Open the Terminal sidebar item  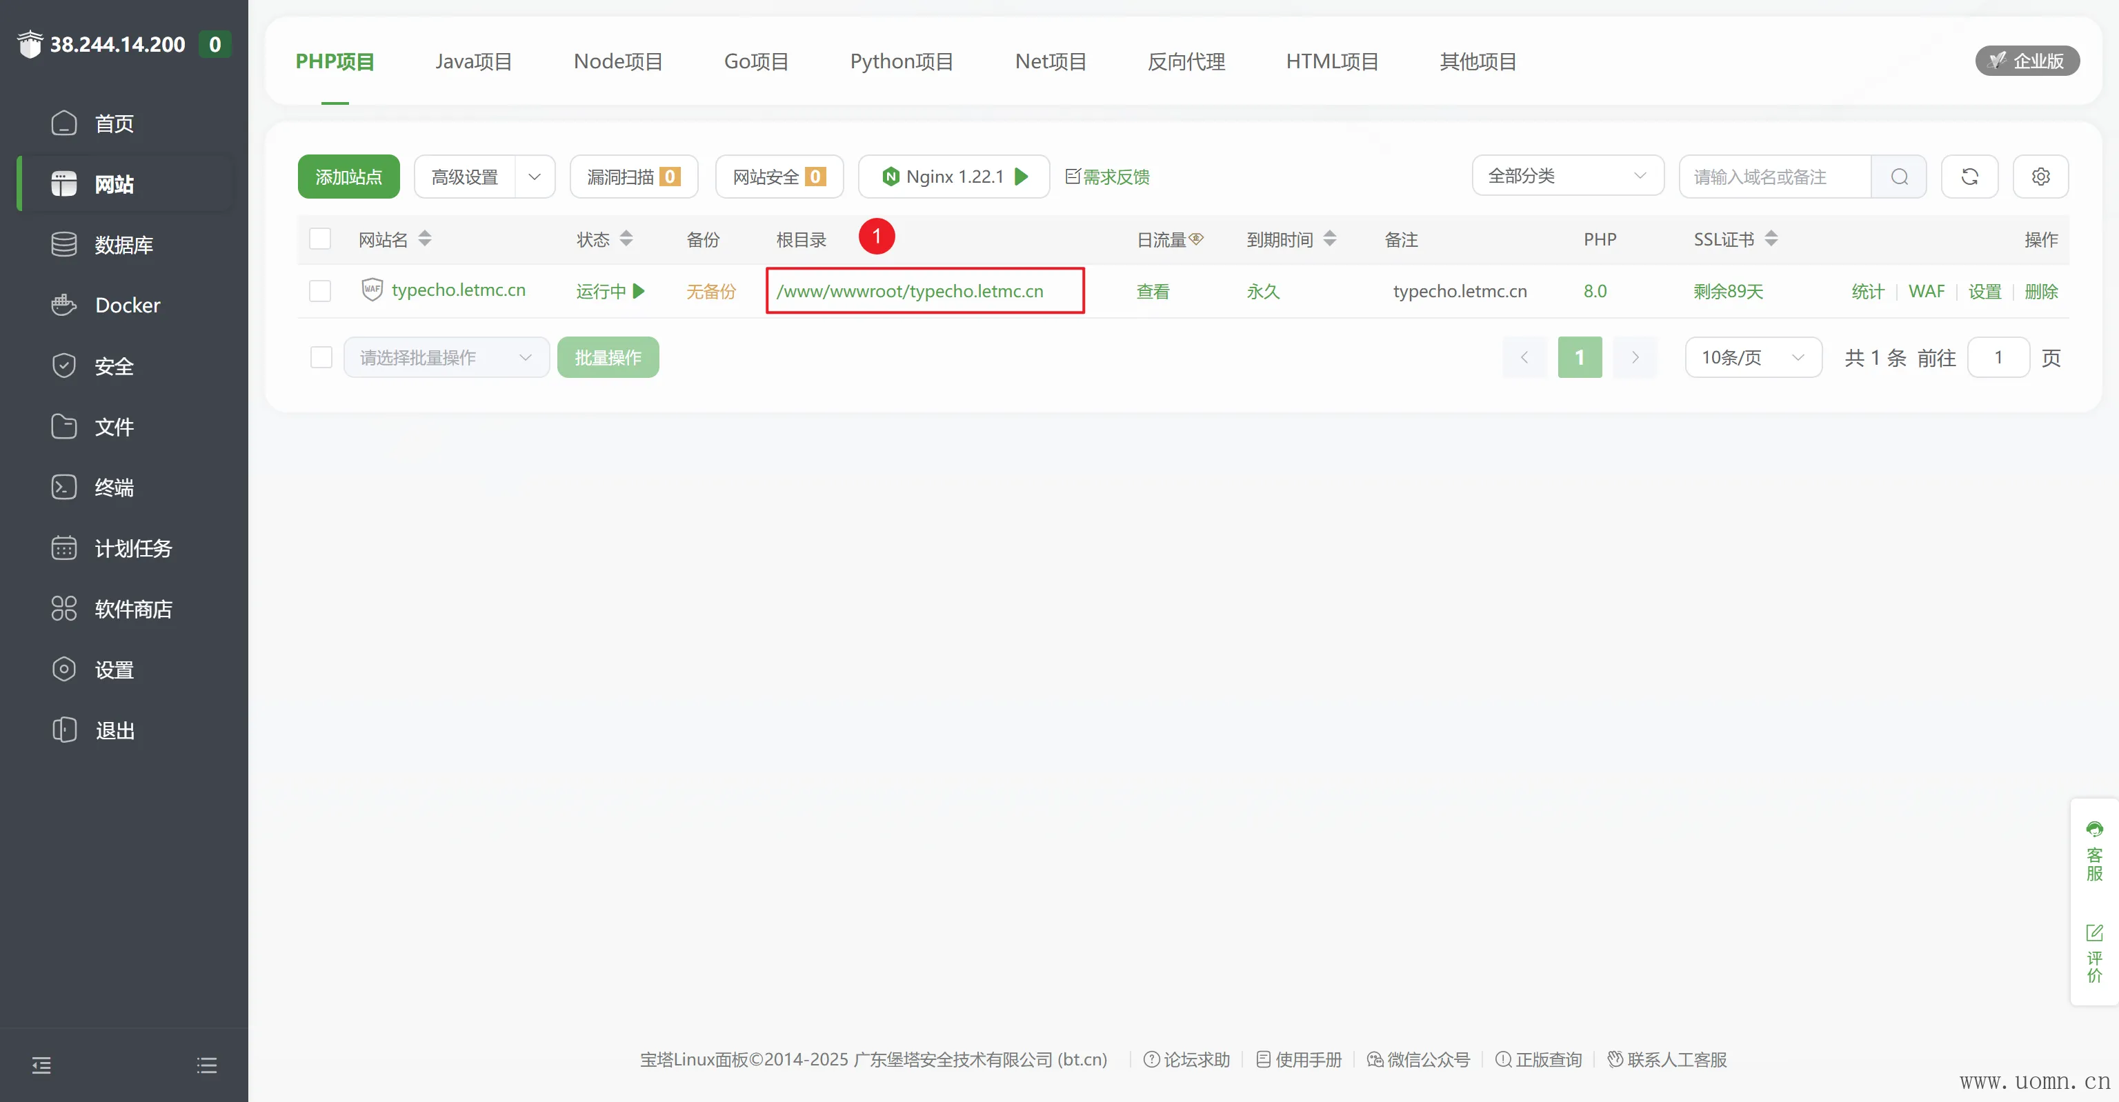(114, 488)
